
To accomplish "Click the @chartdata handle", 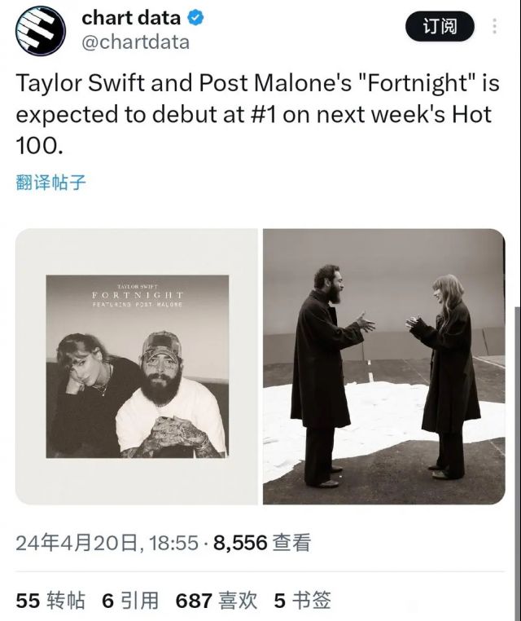I will point(135,42).
